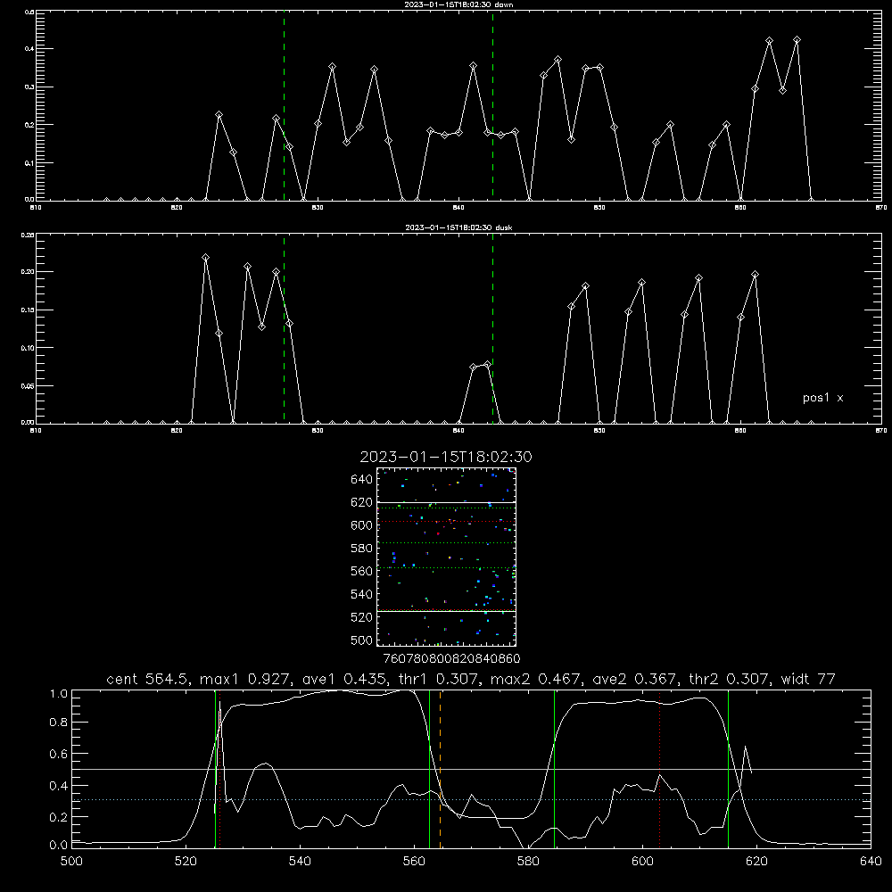The image size is (892, 892).
Task: Click the y-axis label 0.2 of bottom plot
Action: point(59,817)
